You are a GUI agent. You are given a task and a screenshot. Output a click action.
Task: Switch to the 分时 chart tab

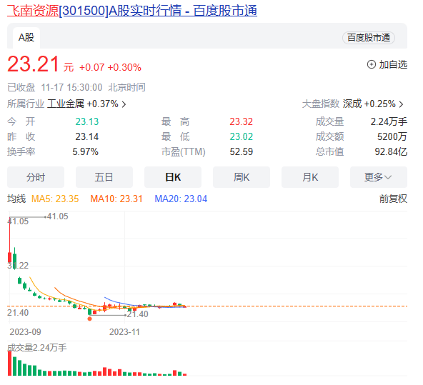[36, 177]
